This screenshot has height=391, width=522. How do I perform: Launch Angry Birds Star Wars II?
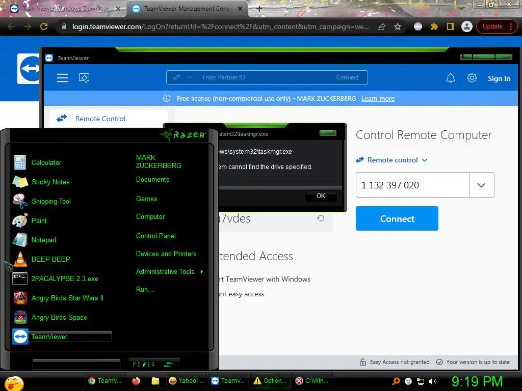pyautogui.click(x=67, y=298)
